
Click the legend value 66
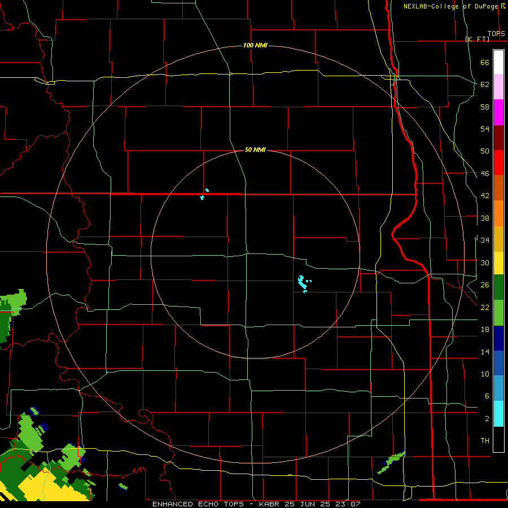[x=485, y=63]
